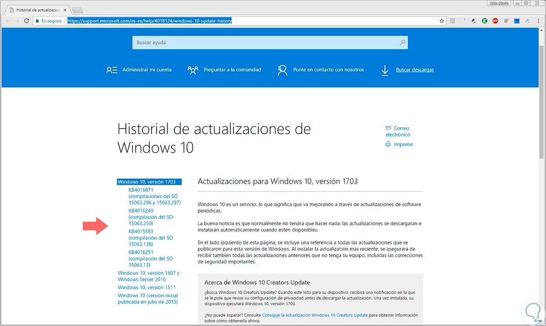
Task: Click the Imprimir link
Action: (403, 144)
